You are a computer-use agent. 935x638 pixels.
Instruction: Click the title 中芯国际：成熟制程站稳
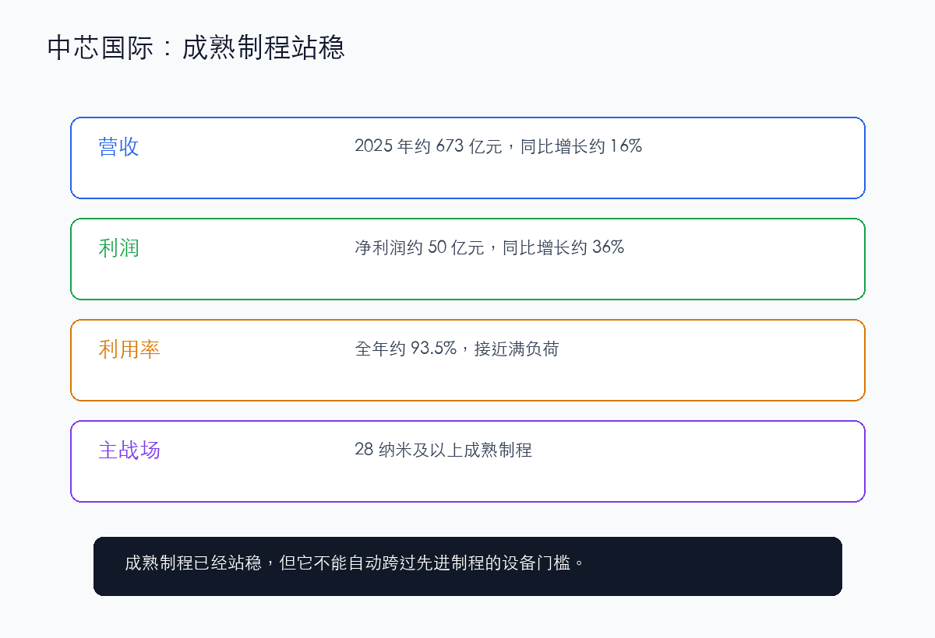click(x=196, y=48)
